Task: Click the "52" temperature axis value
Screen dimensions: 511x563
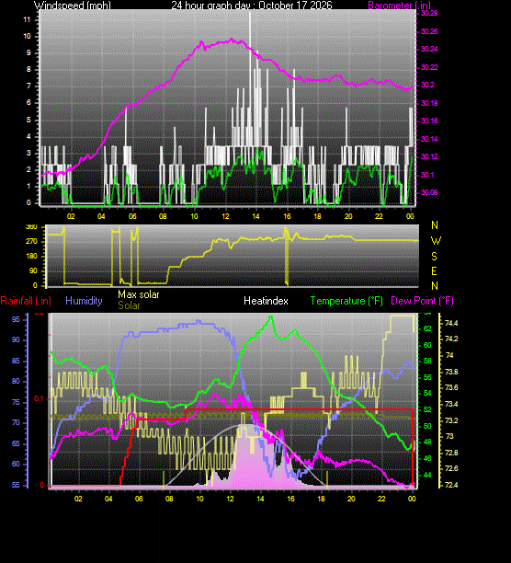Action: [x=427, y=410]
